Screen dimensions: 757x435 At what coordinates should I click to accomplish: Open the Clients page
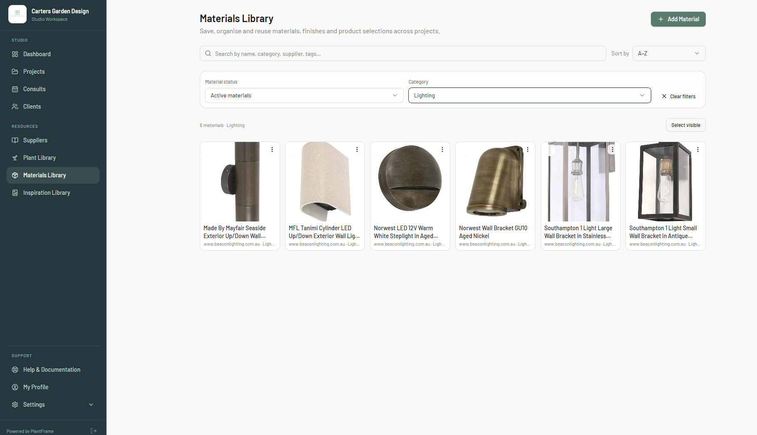[x=53, y=107]
